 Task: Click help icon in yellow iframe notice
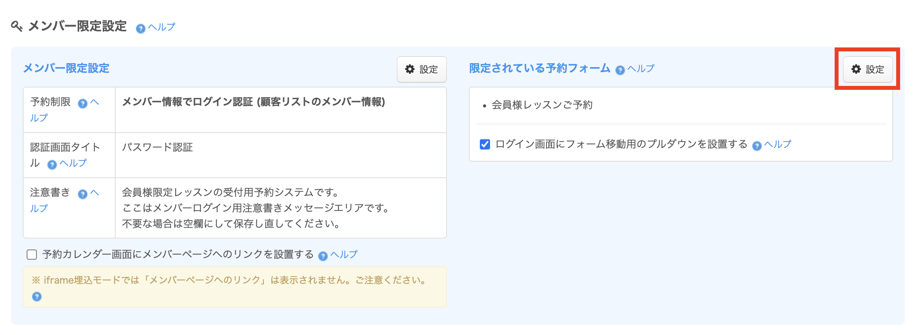pos(37,297)
